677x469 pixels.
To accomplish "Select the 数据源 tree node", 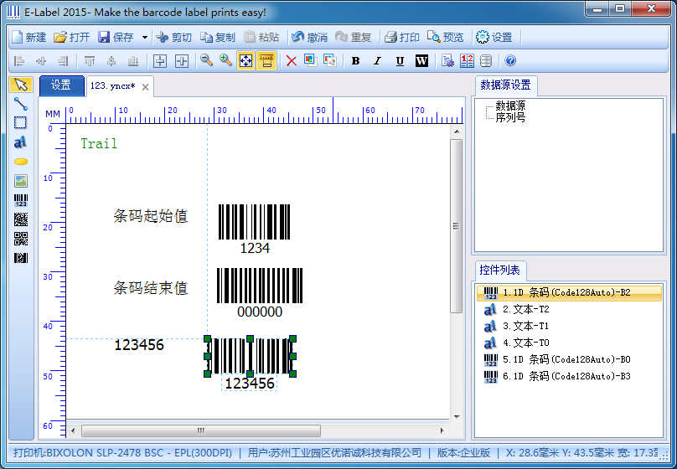I will 510,106.
